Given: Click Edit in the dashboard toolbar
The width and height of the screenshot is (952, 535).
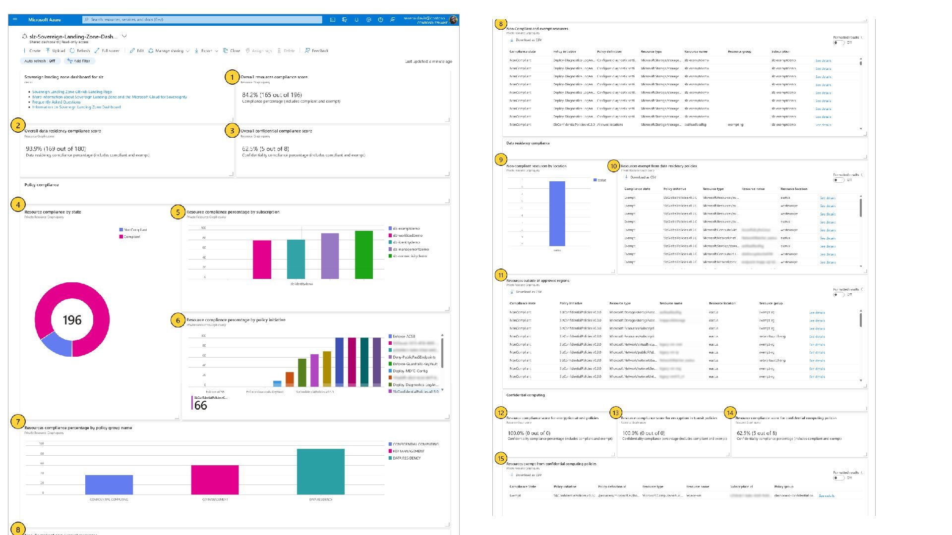Looking at the screenshot, I should [137, 51].
